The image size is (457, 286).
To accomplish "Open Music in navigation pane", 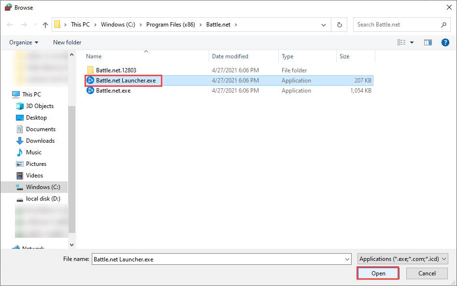I will pyautogui.click(x=33, y=152).
